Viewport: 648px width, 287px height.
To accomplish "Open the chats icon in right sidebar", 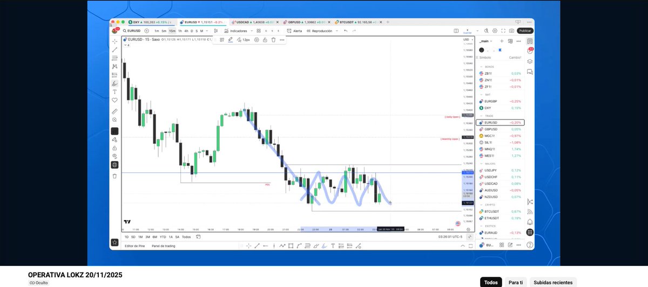I will 530,72.
